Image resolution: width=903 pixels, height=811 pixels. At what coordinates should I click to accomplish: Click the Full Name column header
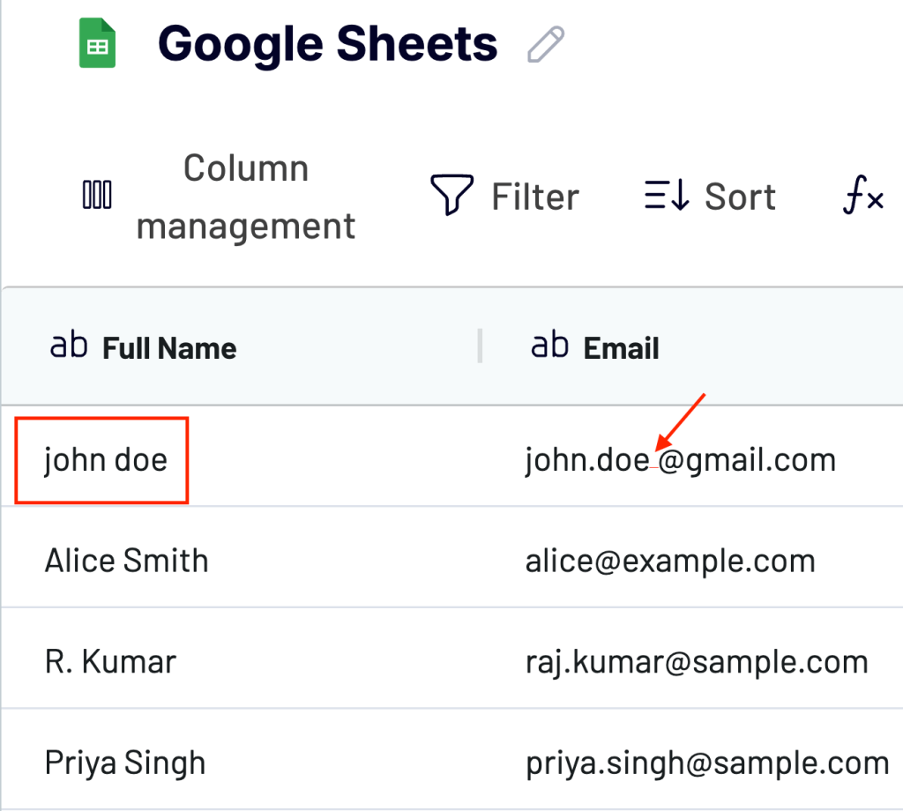tap(169, 348)
